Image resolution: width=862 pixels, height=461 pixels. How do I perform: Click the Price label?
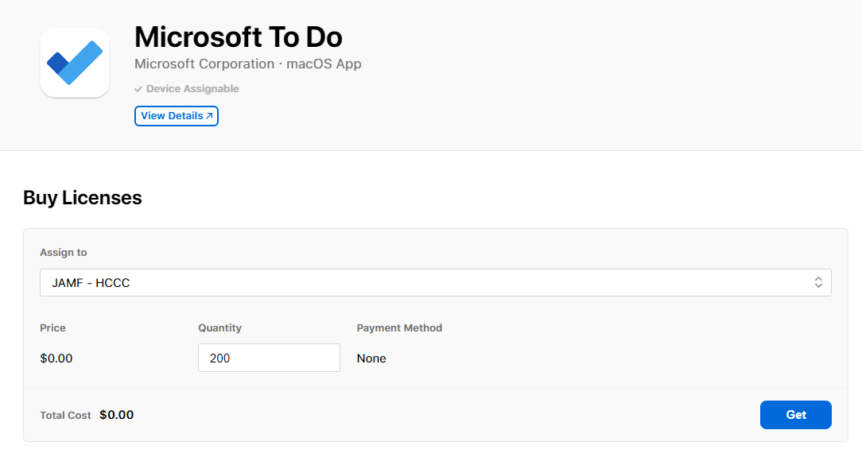coord(52,328)
